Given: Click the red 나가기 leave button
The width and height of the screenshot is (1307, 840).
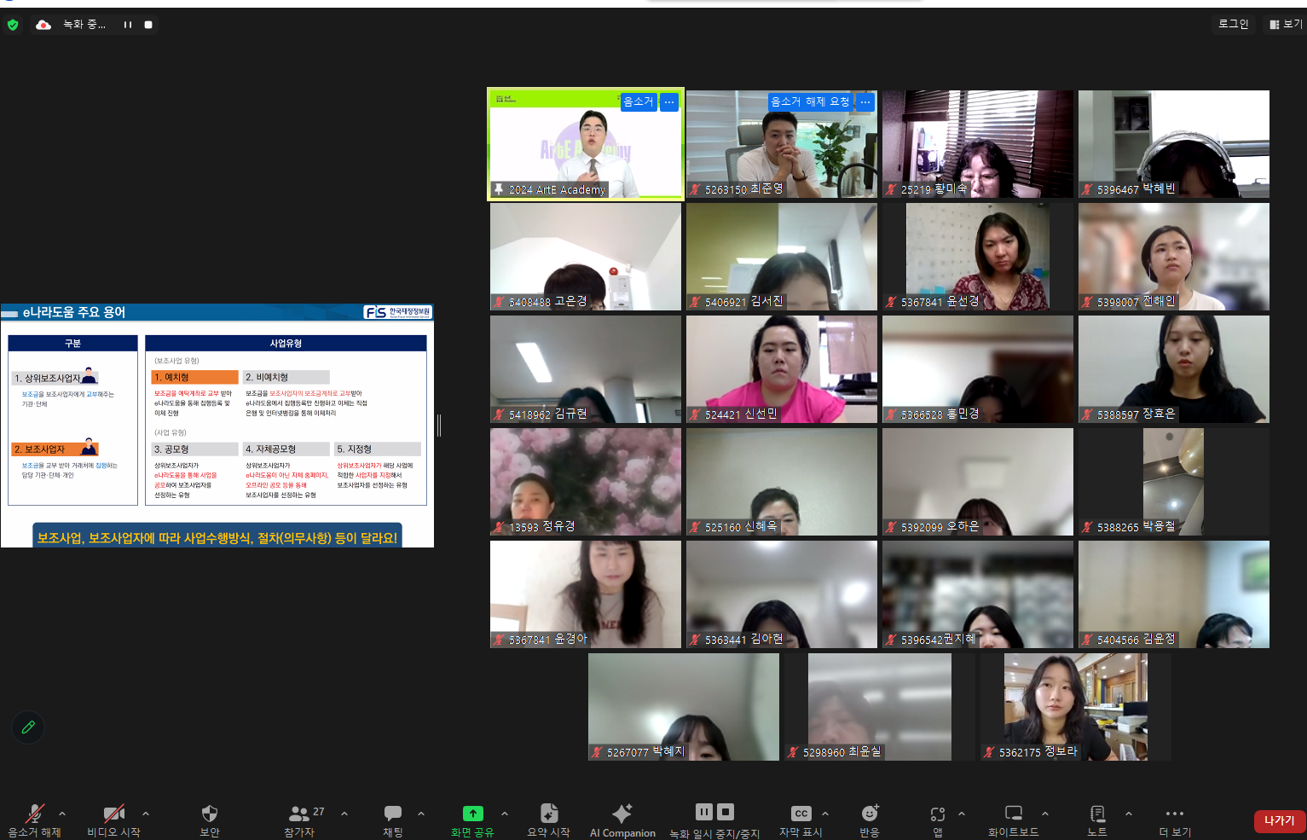Looking at the screenshot, I should click(x=1280, y=821).
